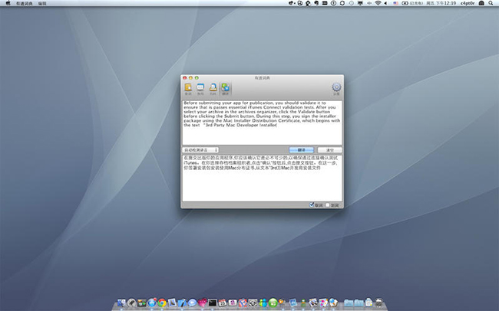499x311 pixels.
Task: Select the 翻译 translate toolbar icon
Action: [x=225, y=90]
